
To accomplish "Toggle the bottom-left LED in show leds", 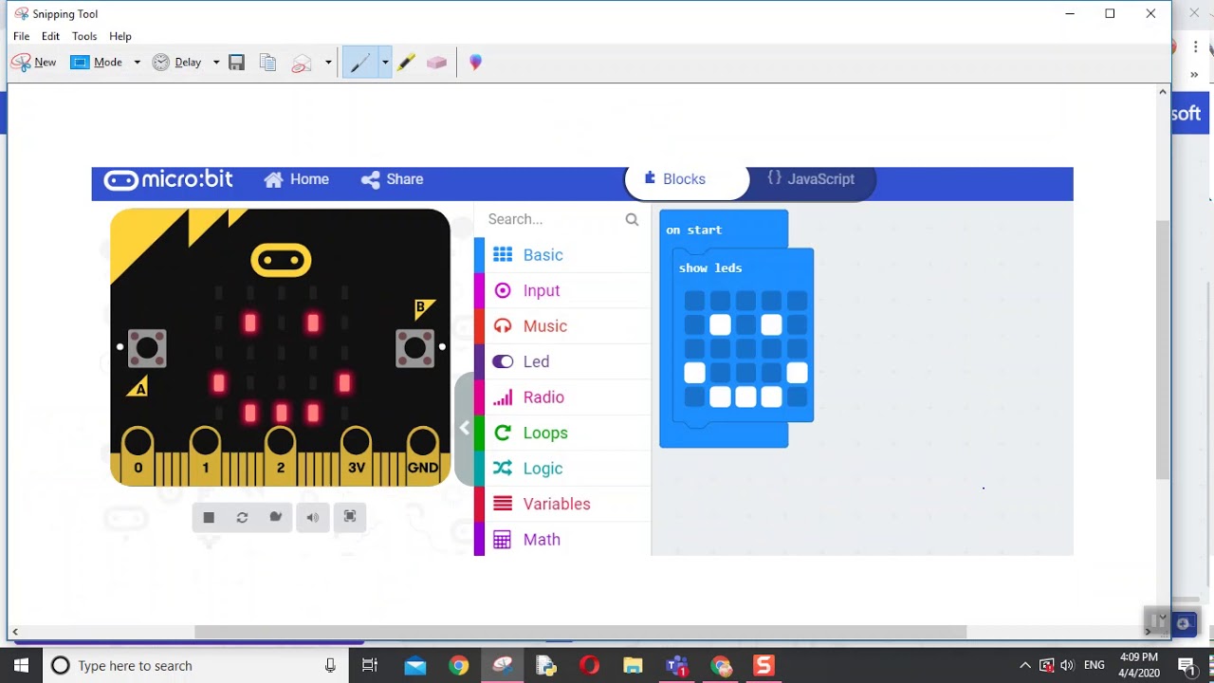I will (694, 397).
